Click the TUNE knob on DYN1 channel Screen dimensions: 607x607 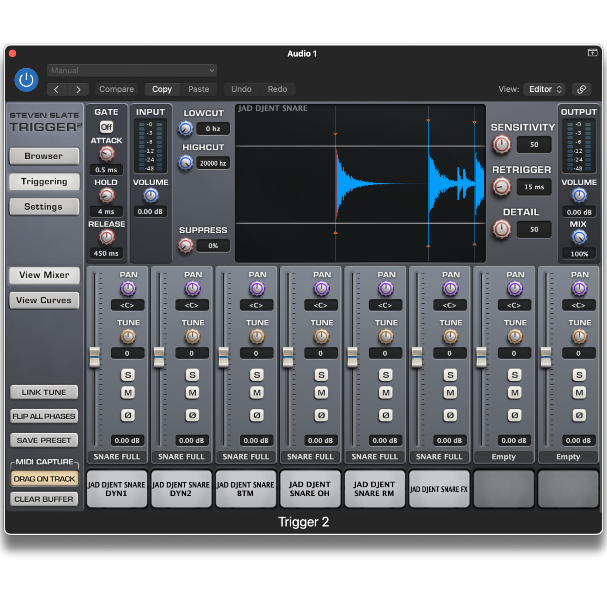click(x=128, y=337)
